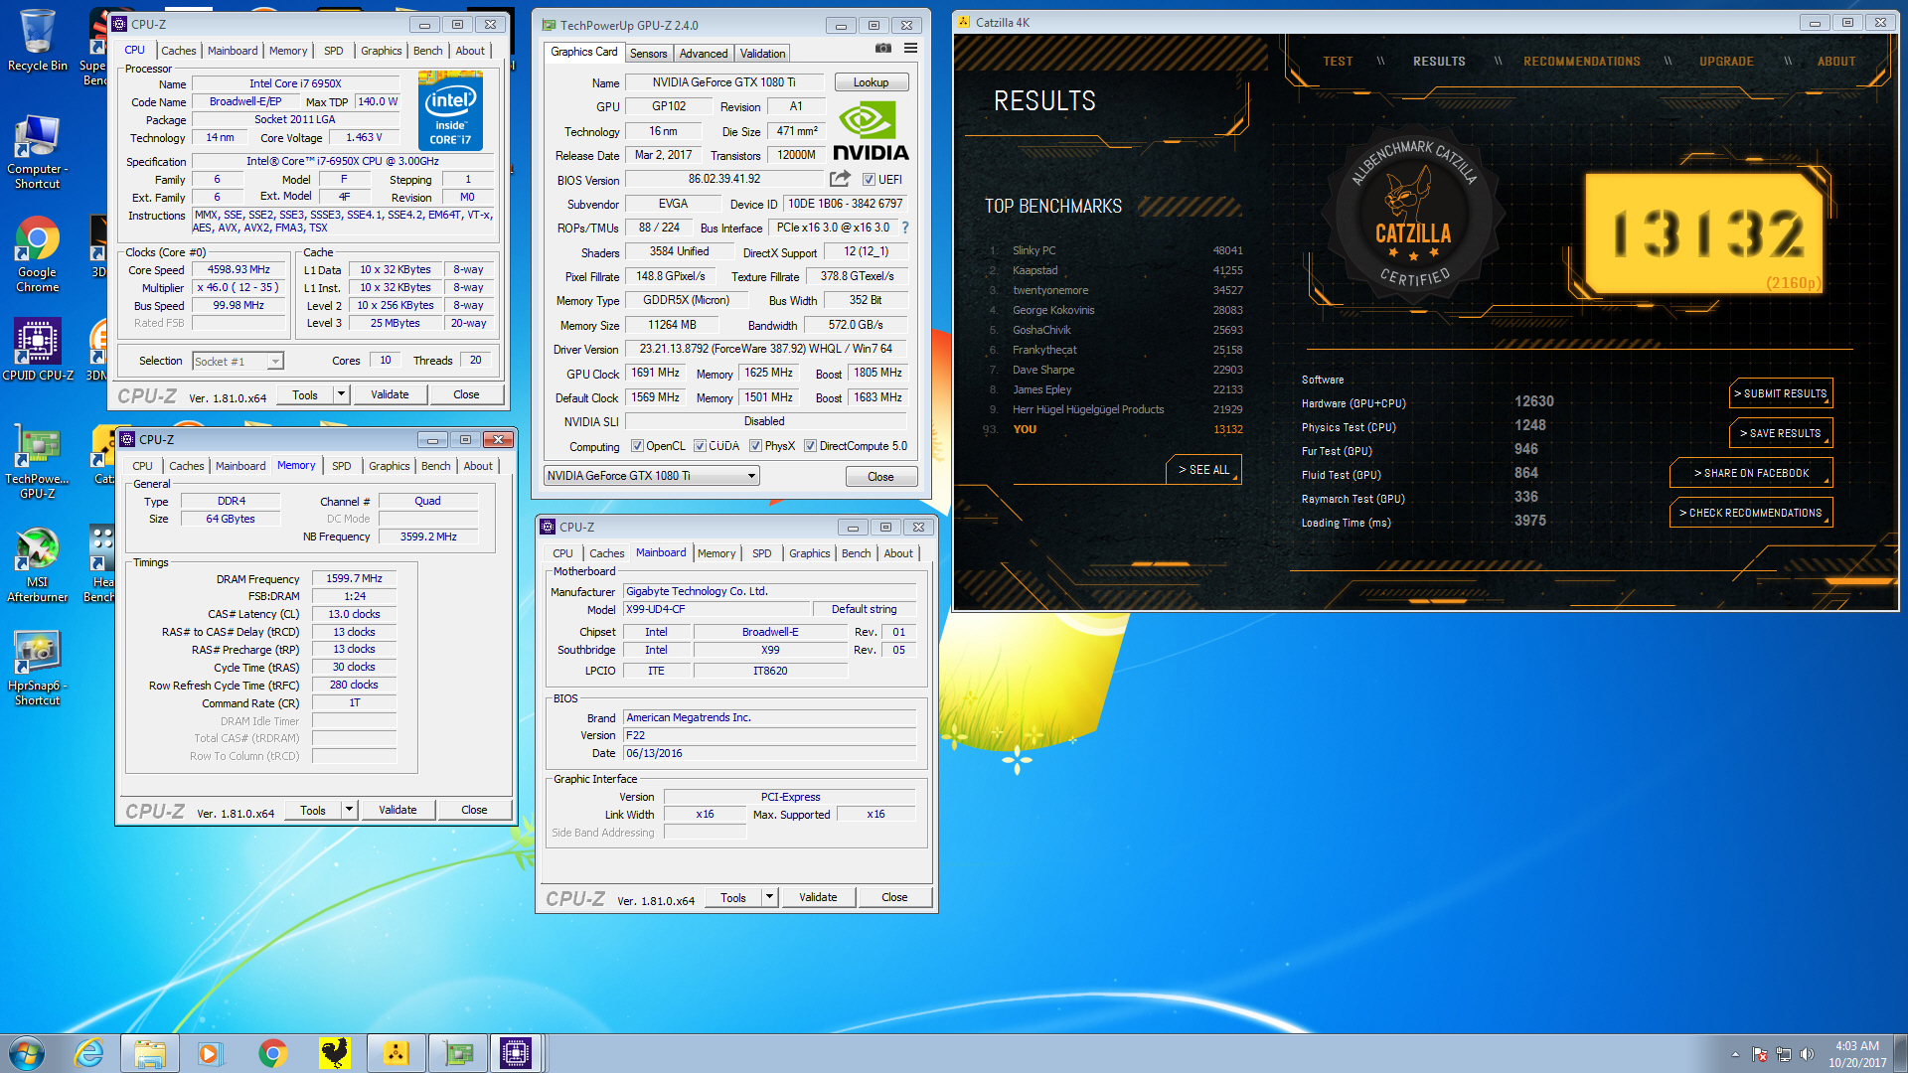This screenshot has width=1908, height=1073.
Task: Open Bench tab in CPU-Z Mainboard window
Action: [856, 553]
